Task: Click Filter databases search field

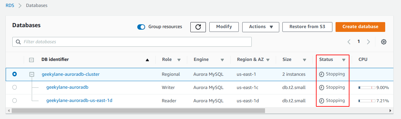Action: (132, 42)
